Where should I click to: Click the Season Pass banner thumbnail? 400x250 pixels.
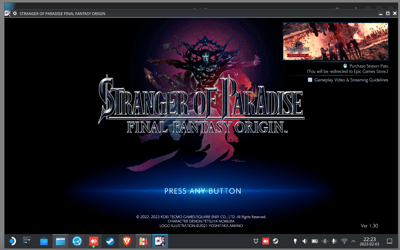[x=335, y=41]
